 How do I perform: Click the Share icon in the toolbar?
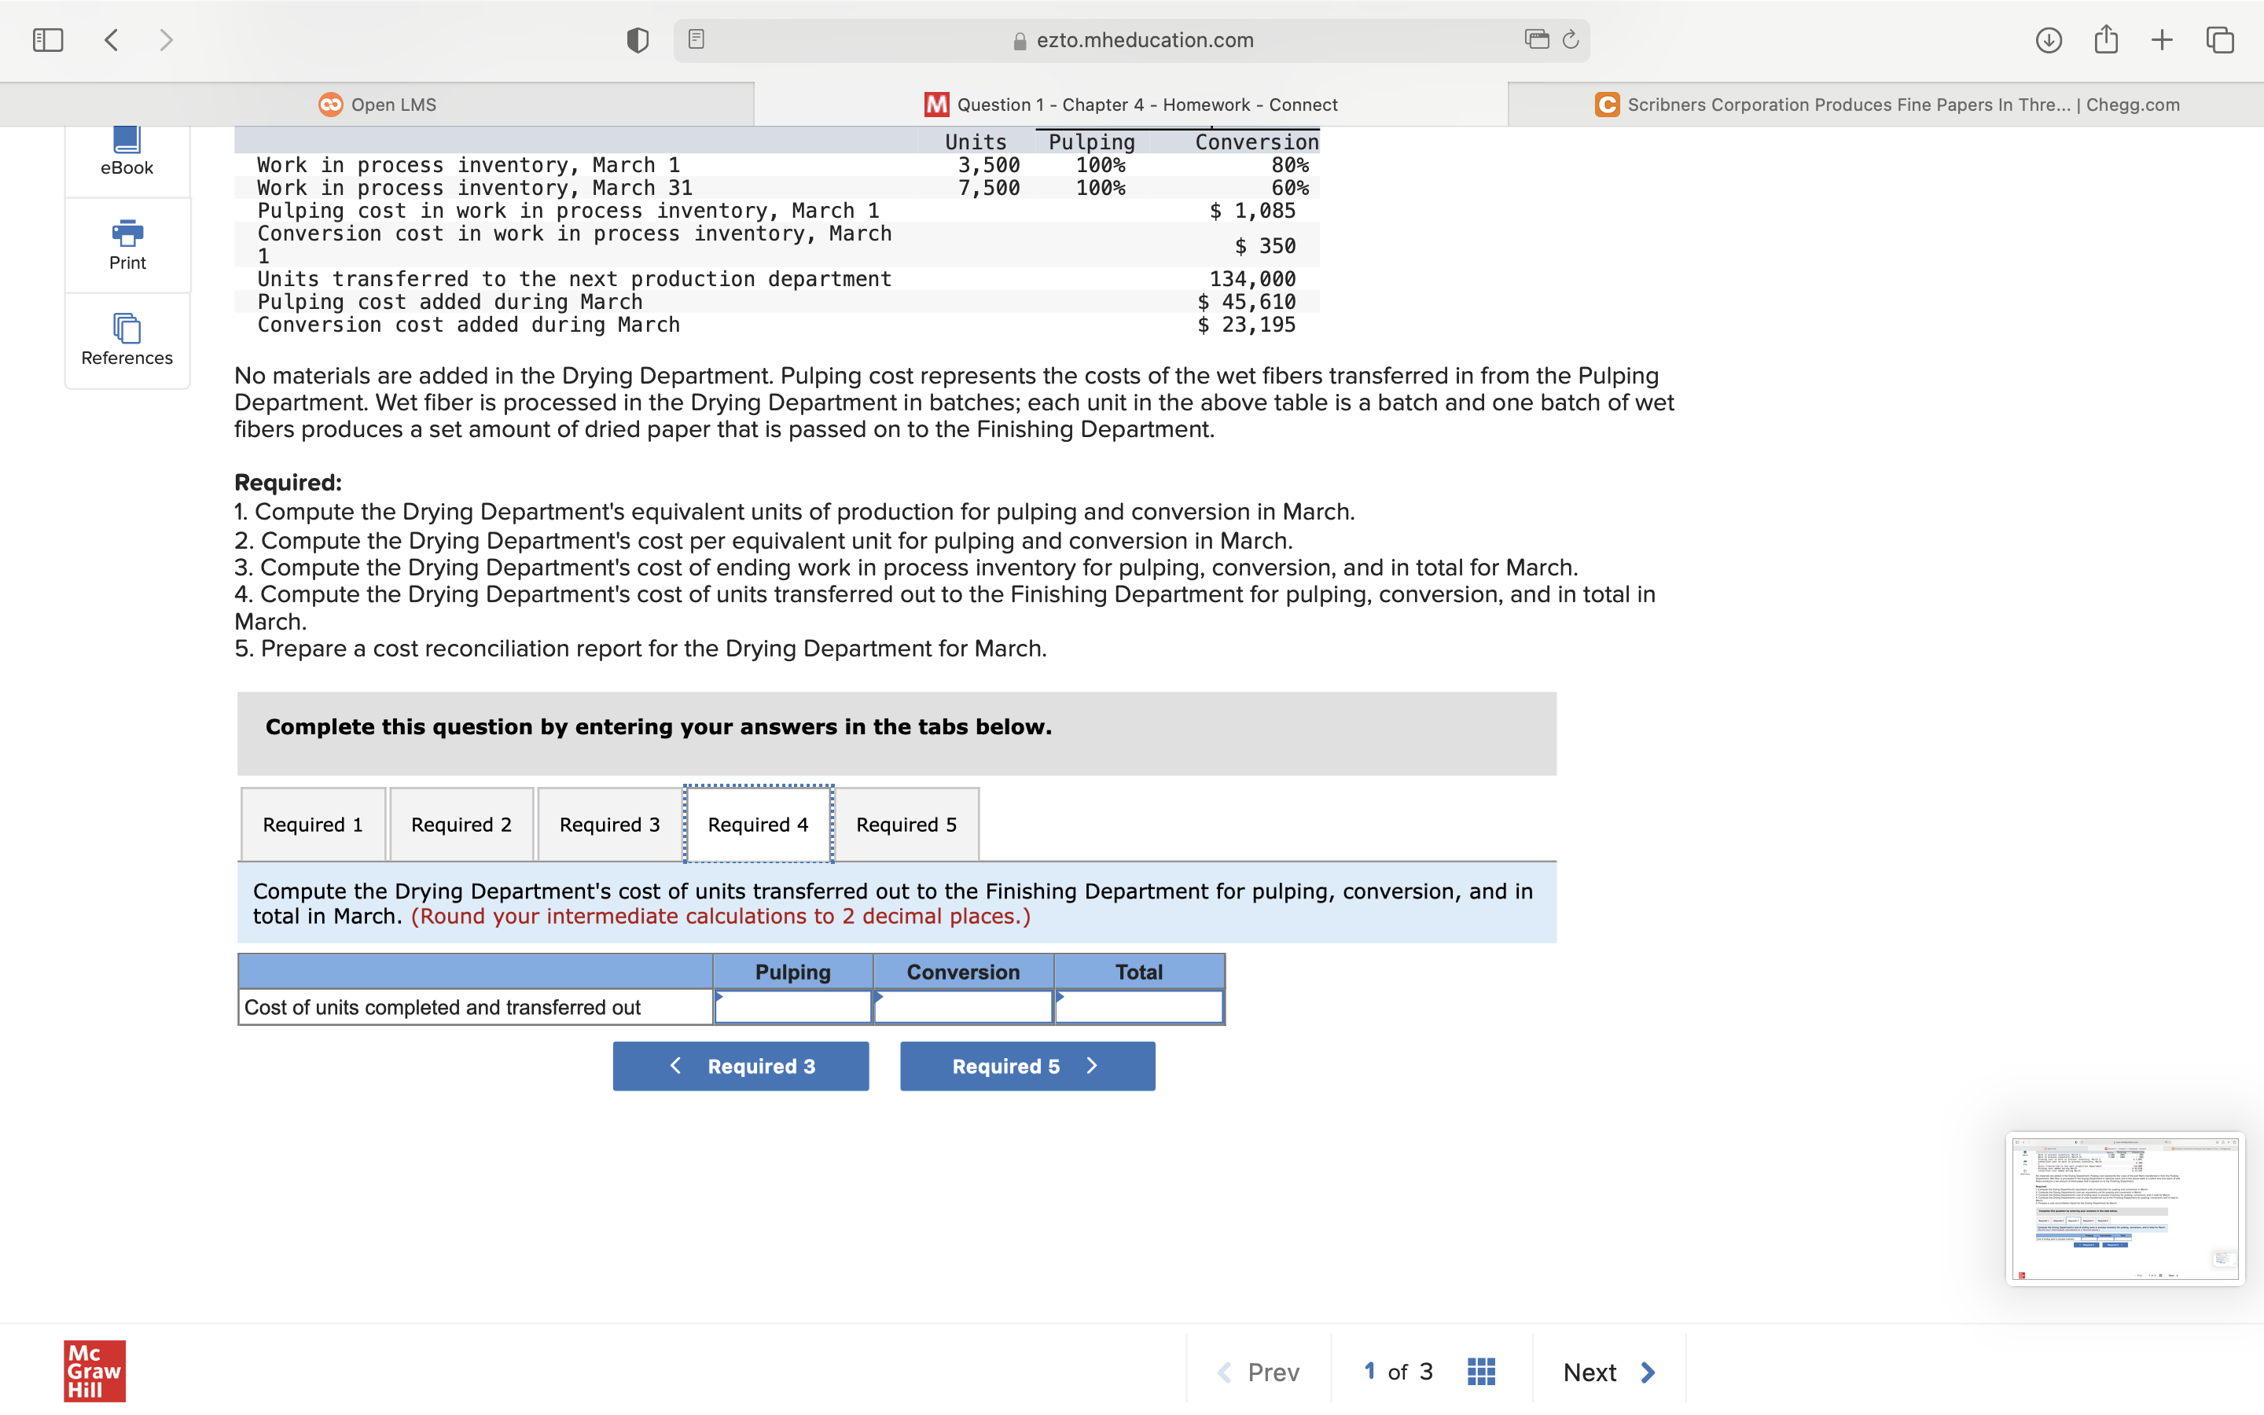(x=2106, y=39)
